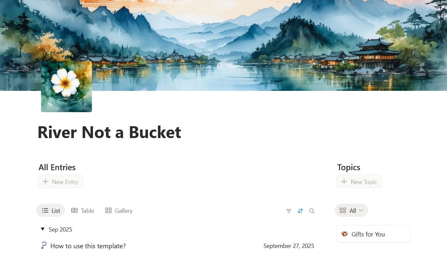The width and height of the screenshot is (447, 263).
Task: Open the All gallery view selector
Action: click(351, 211)
